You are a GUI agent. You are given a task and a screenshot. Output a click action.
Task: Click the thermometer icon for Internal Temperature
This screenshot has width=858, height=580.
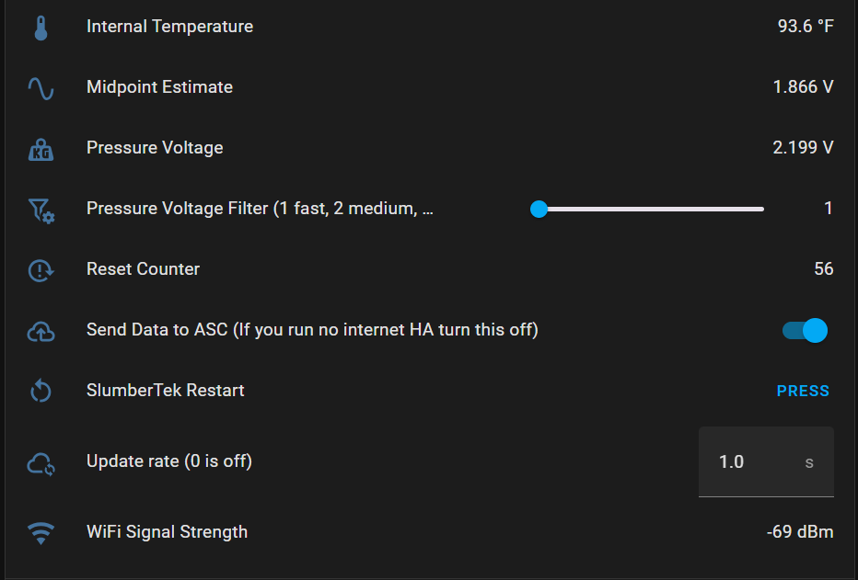tap(41, 28)
